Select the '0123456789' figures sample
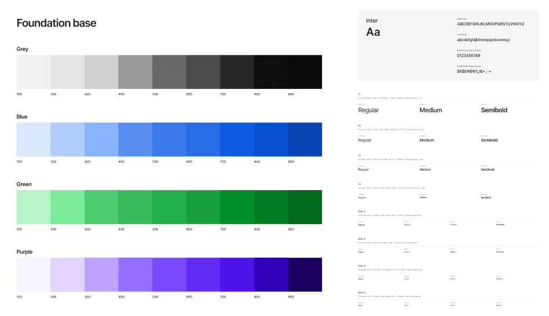Screen dimensions: 549x316 469,55
